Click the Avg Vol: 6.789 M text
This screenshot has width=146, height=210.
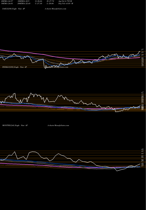(x=65, y=1)
